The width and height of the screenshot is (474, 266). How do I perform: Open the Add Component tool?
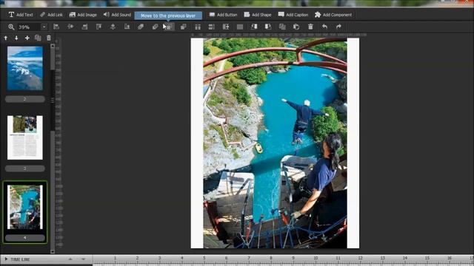333,15
